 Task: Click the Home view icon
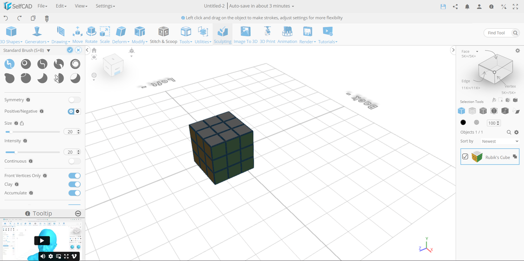94,50
